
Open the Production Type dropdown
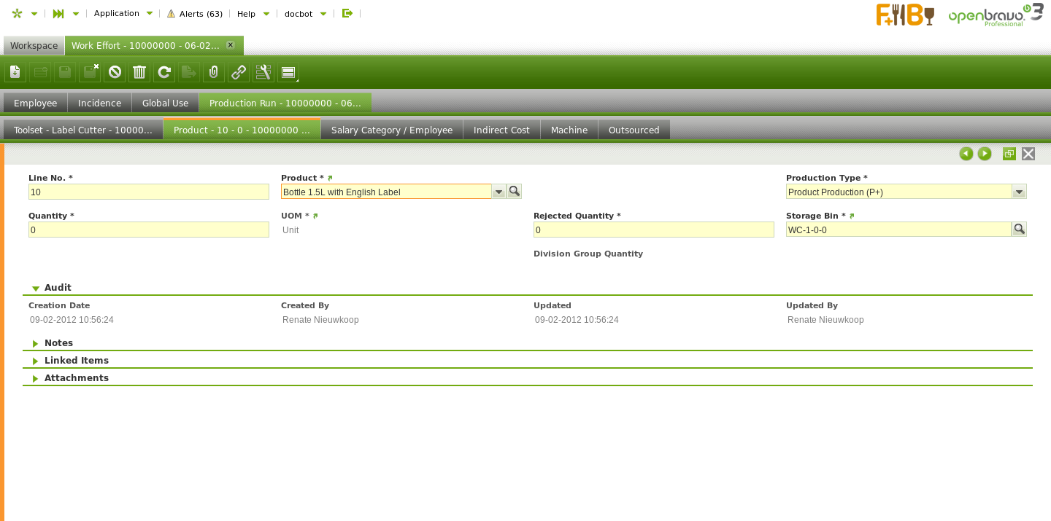(x=1019, y=192)
